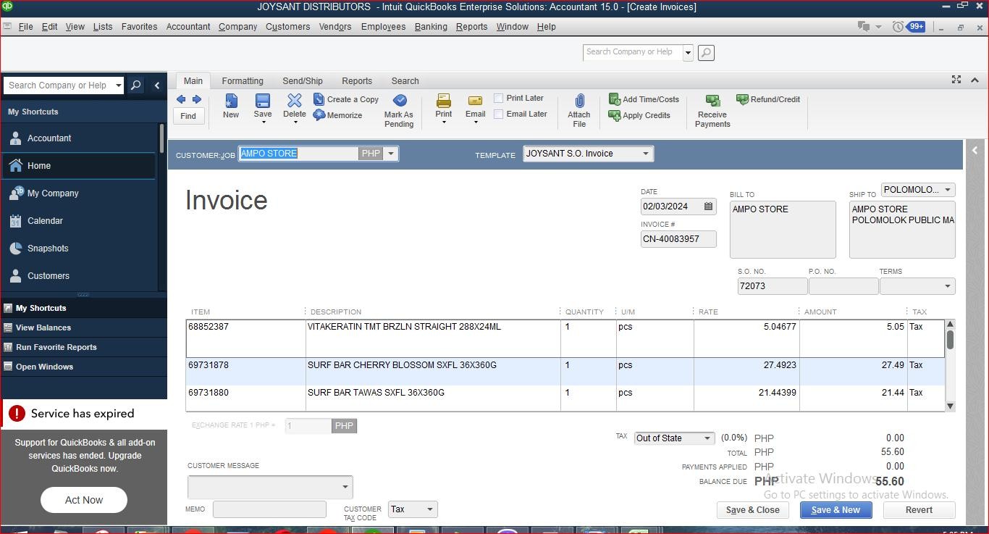Screen dimensions: 989x534
Task: Go to previous invoice with left arrow
Action: (x=181, y=99)
